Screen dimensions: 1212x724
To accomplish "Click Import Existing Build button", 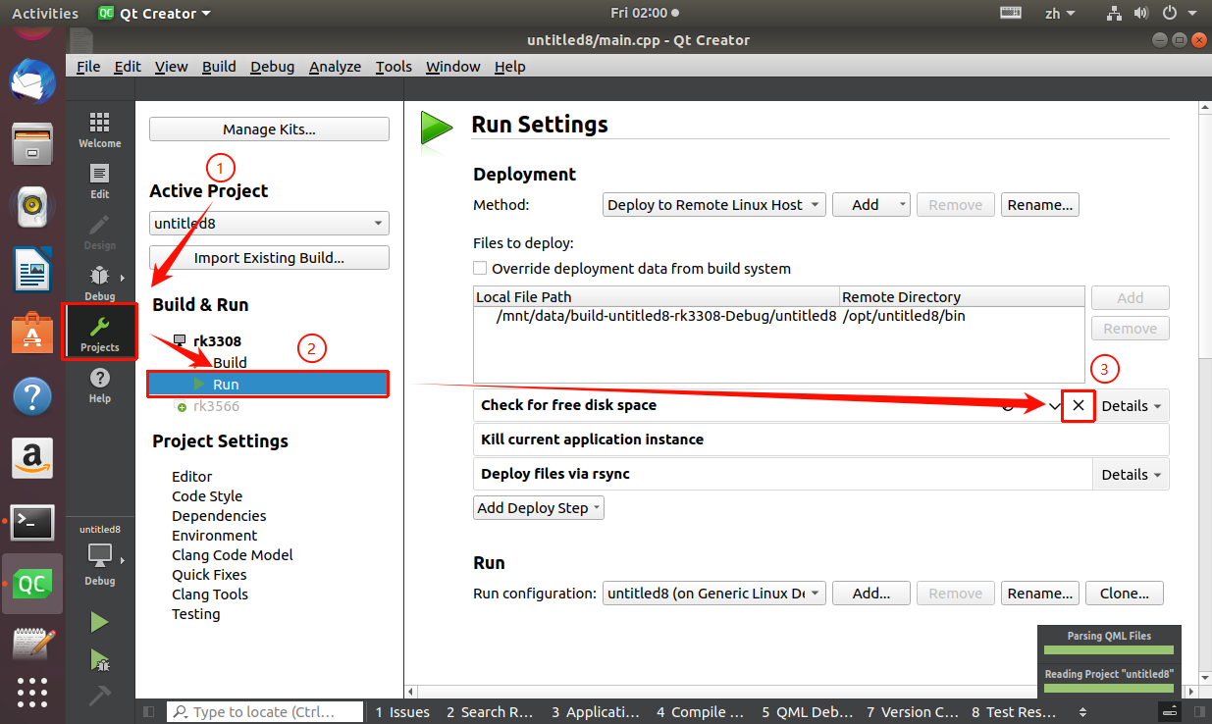I will click(269, 258).
